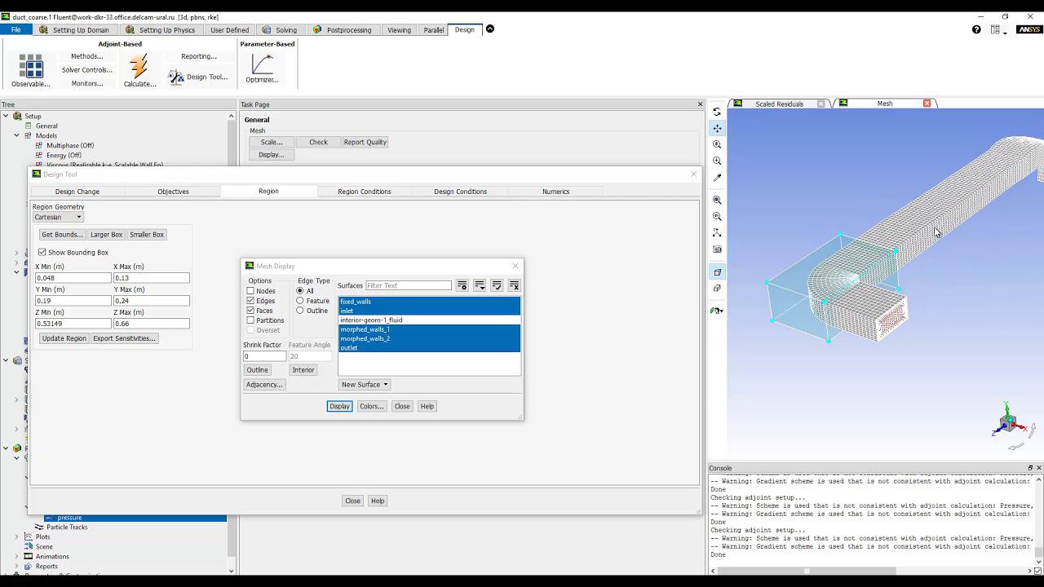Open the Colors dialog from Mesh Display
Viewport: 1044px width, 587px height.
tap(371, 406)
